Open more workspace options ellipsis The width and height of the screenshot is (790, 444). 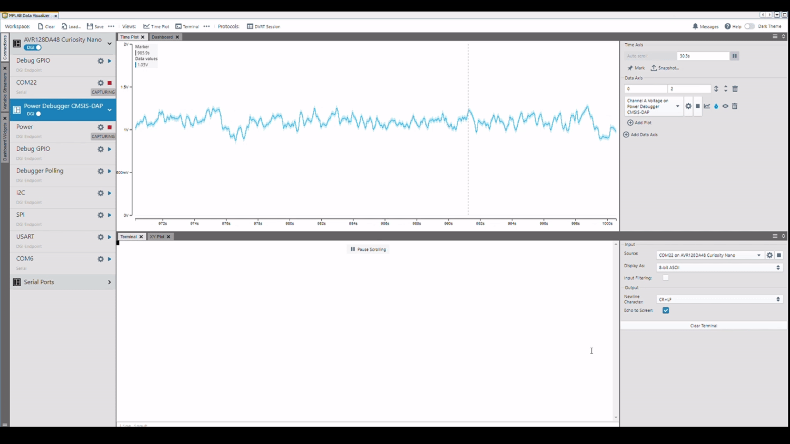coord(111,26)
